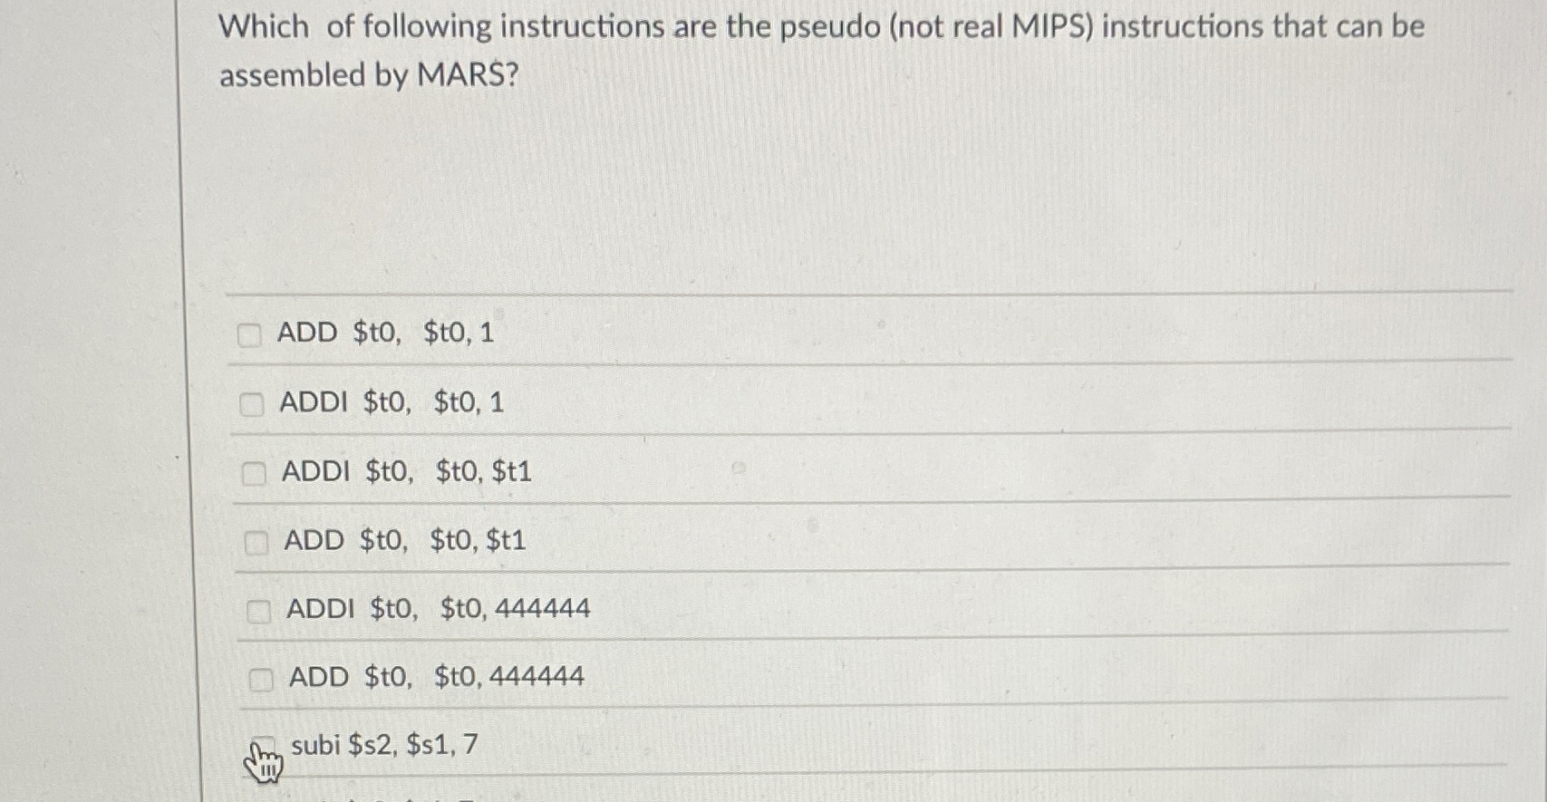Toggle the first checkbox in the list
This screenshot has height=802, width=1547.
coord(251,335)
